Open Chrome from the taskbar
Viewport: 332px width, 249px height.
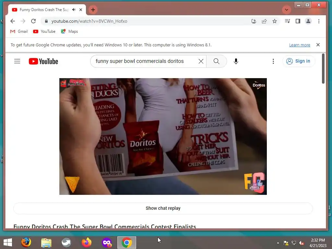tap(127, 243)
